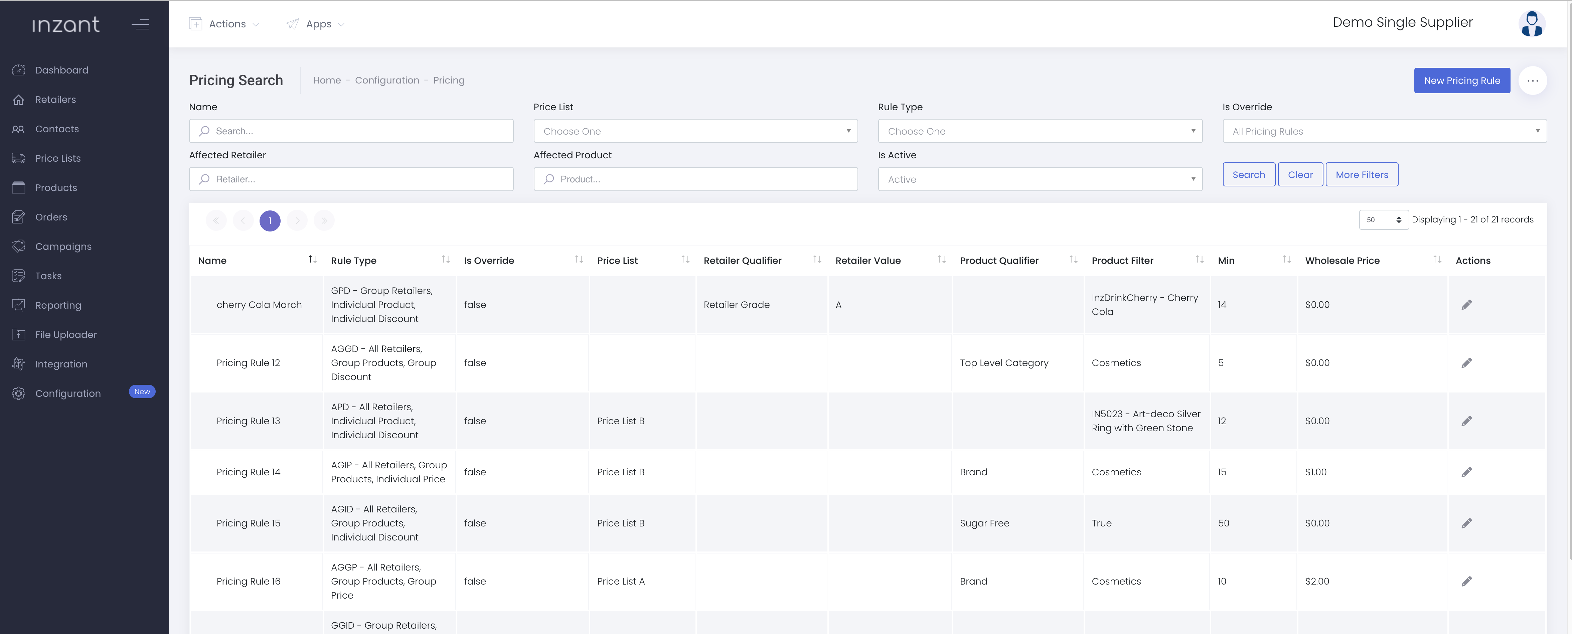Edit Pricing Rule 15 with the pencil icon

[1466, 523]
